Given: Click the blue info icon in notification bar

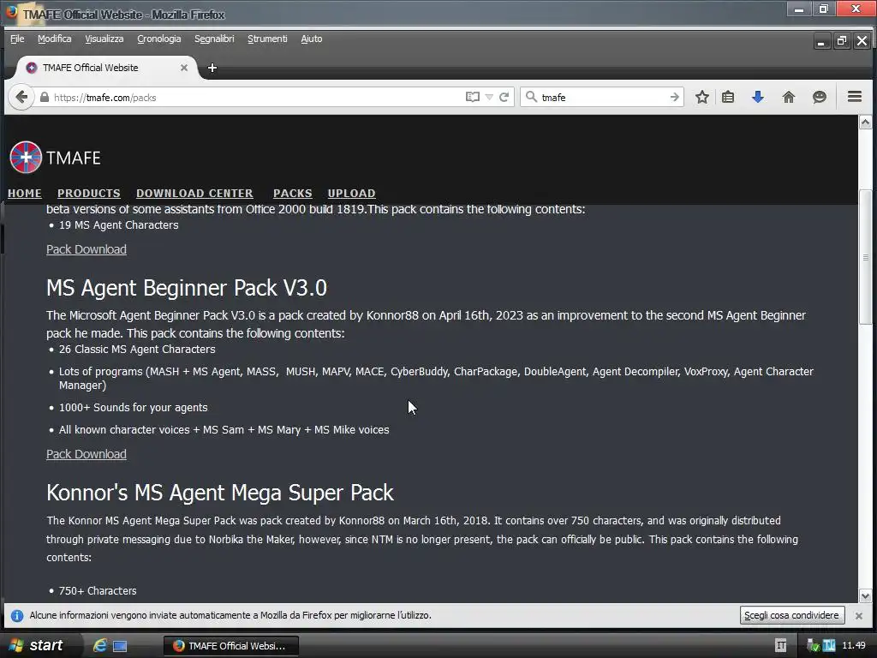Looking at the screenshot, I should pos(17,615).
